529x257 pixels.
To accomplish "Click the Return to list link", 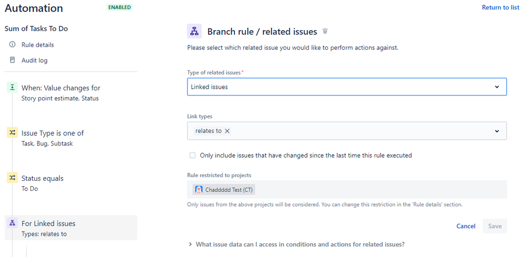I will coord(500,7).
